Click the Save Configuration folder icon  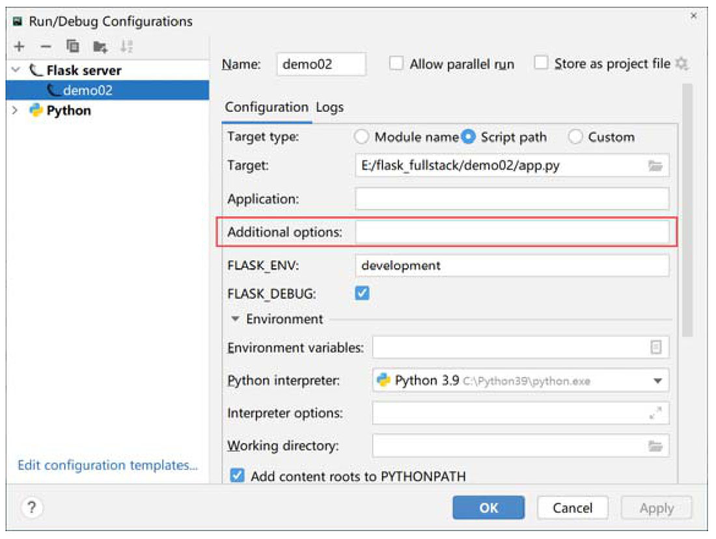tap(99, 46)
